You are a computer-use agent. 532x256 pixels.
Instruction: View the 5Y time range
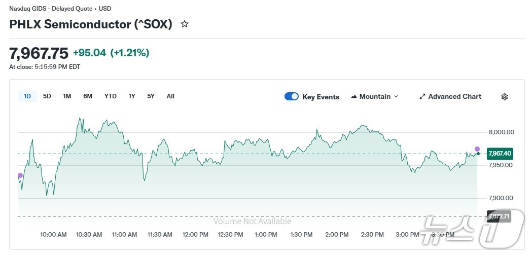[x=151, y=96]
